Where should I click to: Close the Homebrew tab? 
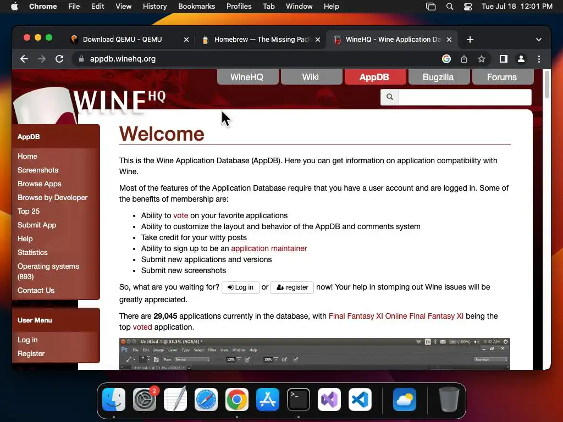pyautogui.click(x=318, y=40)
